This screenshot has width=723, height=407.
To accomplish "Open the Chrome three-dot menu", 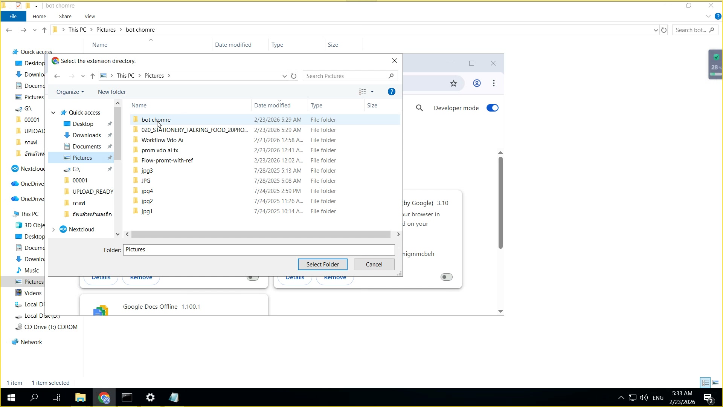I will 494,83.
